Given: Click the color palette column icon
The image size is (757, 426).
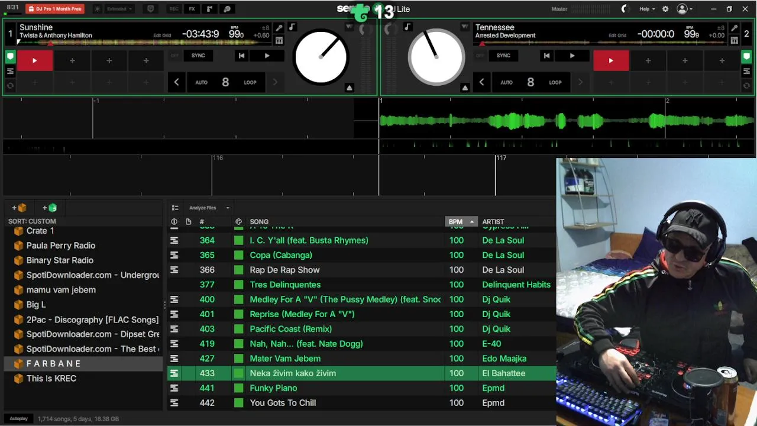Looking at the screenshot, I should pyautogui.click(x=238, y=222).
